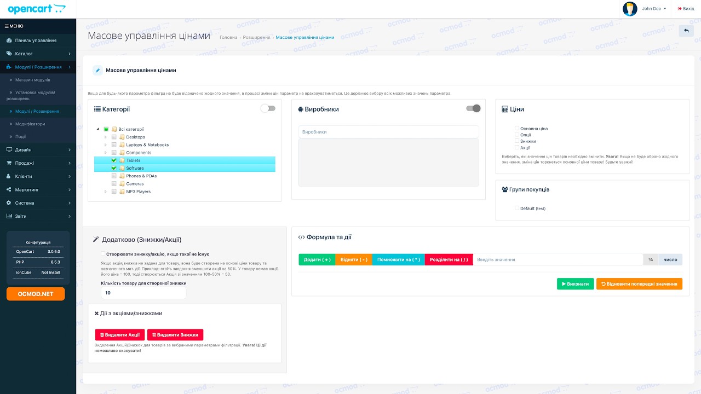Image resolution: width=701 pixels, height=394 pixels.
Task: Click the code icon beside Формула та дії
Action: 301,237
